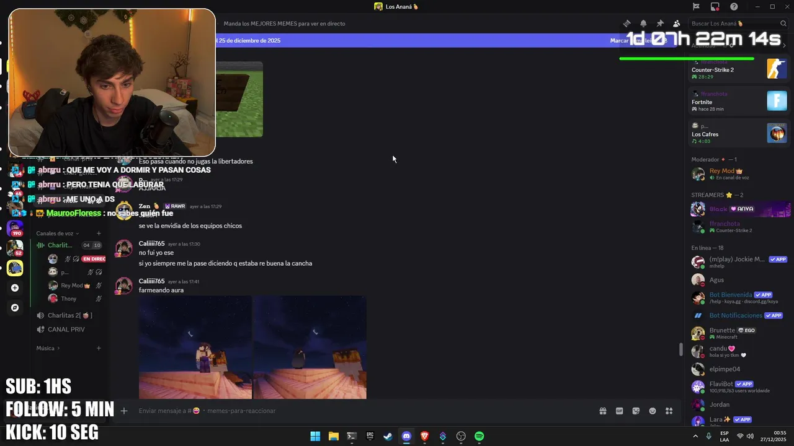Expand activity panel with the chevron arrow
This screenshot has width=794, height=446.
[784, 46]
